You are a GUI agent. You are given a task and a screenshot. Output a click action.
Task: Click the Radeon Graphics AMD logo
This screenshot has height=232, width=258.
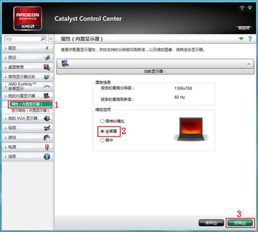[x=27, y=18]
